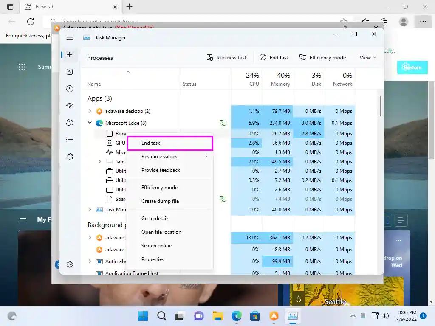Open the View dropdown
Viewport: 435px width, 326px height.
pos(368,58)
